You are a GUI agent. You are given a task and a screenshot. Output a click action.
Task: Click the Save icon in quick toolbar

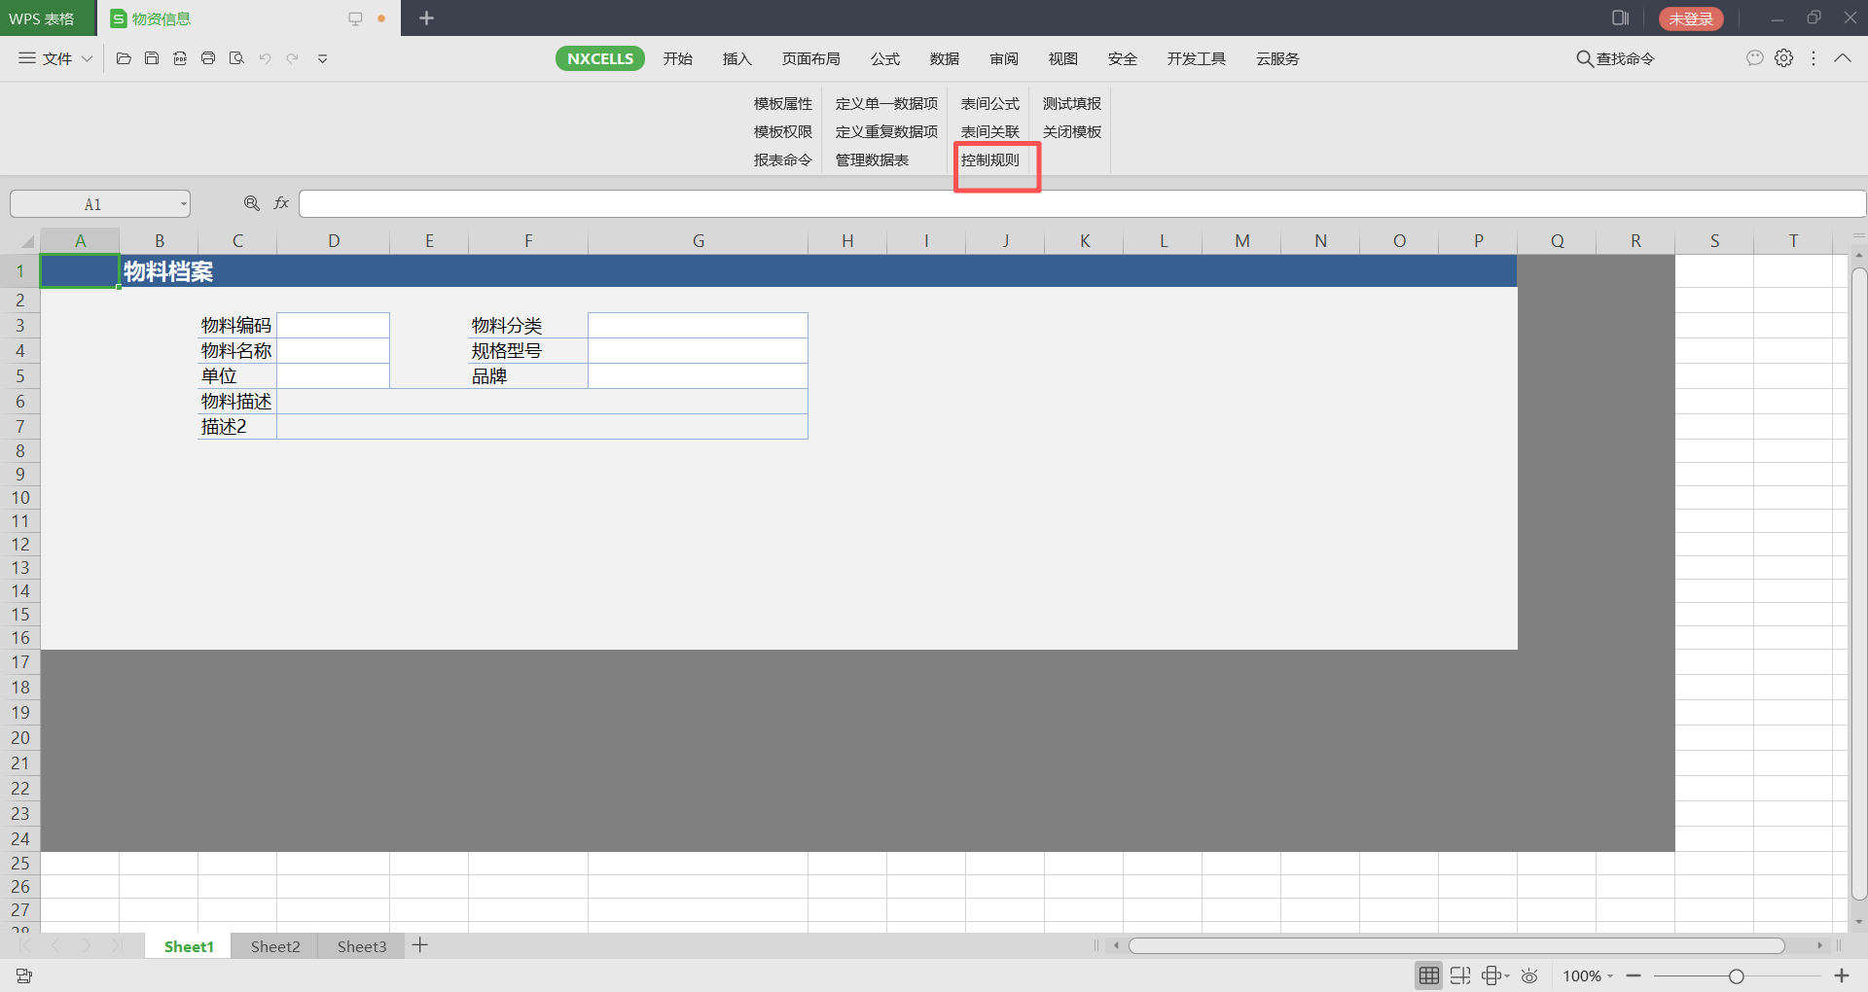pos(152,58)
